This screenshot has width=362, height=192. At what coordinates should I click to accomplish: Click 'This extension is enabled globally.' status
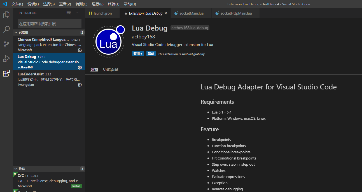click(x=182, y=54)
